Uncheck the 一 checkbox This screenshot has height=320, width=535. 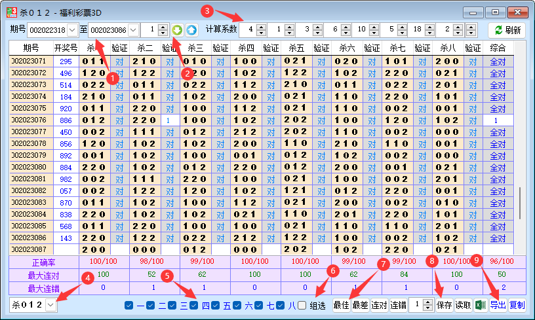coord(129,305)
